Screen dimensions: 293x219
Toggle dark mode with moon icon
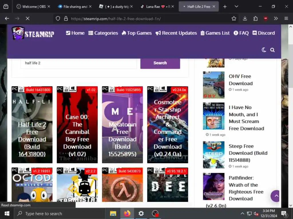click(264, 50)
